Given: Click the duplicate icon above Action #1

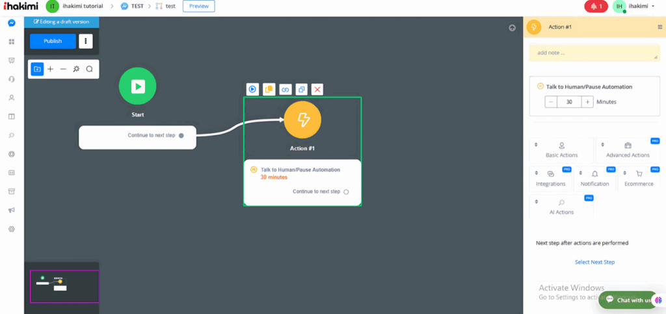Looking at the screenshot, I should pos(301,89).
